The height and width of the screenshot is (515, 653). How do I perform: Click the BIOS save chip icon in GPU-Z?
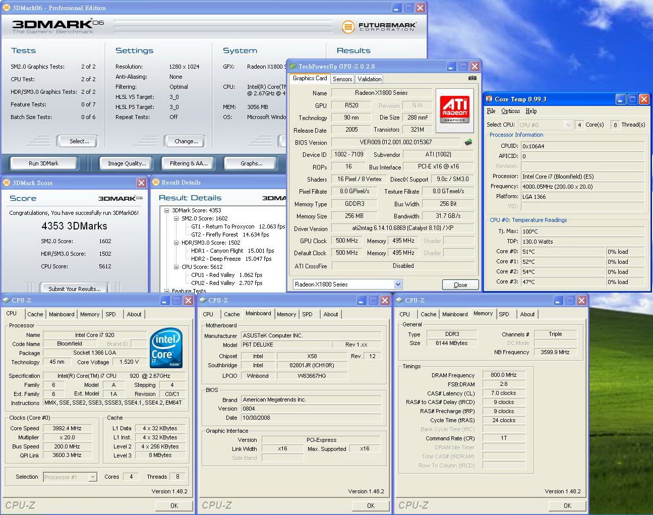point(468,142)
